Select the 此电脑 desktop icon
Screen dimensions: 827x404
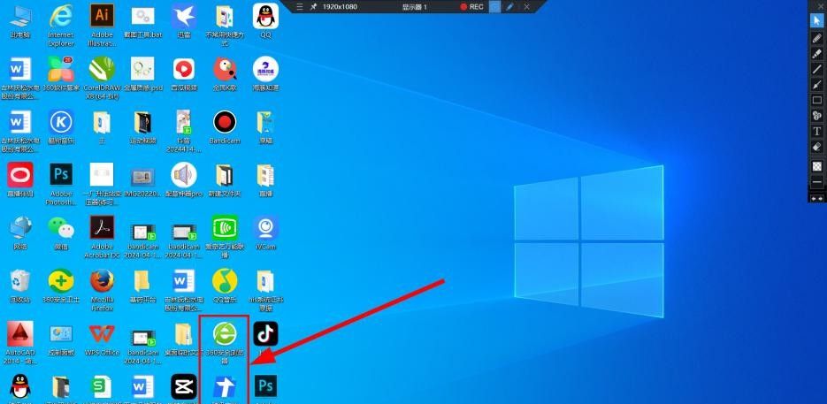point(20,21)
